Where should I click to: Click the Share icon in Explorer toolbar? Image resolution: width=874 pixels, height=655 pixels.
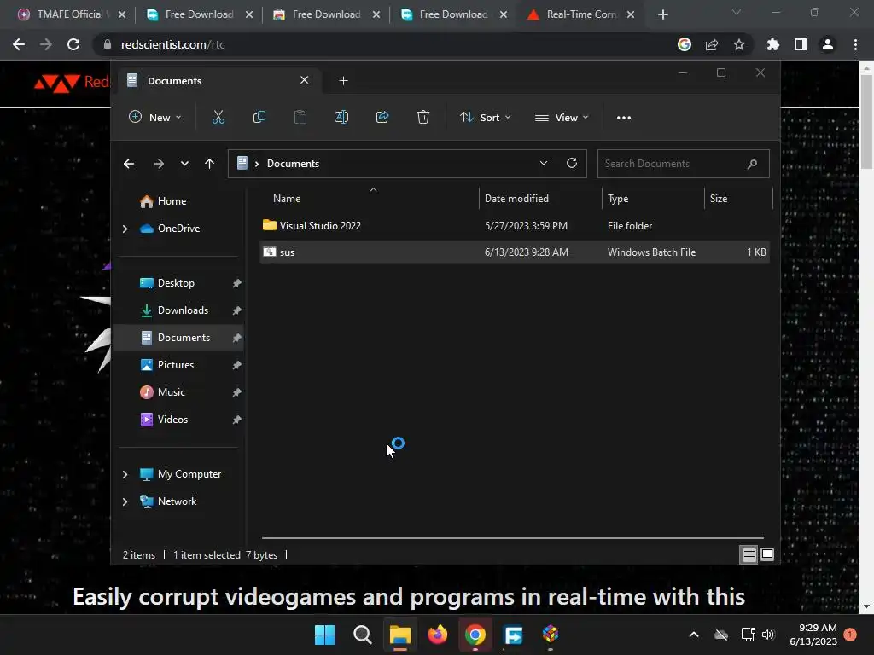point(382,117)
